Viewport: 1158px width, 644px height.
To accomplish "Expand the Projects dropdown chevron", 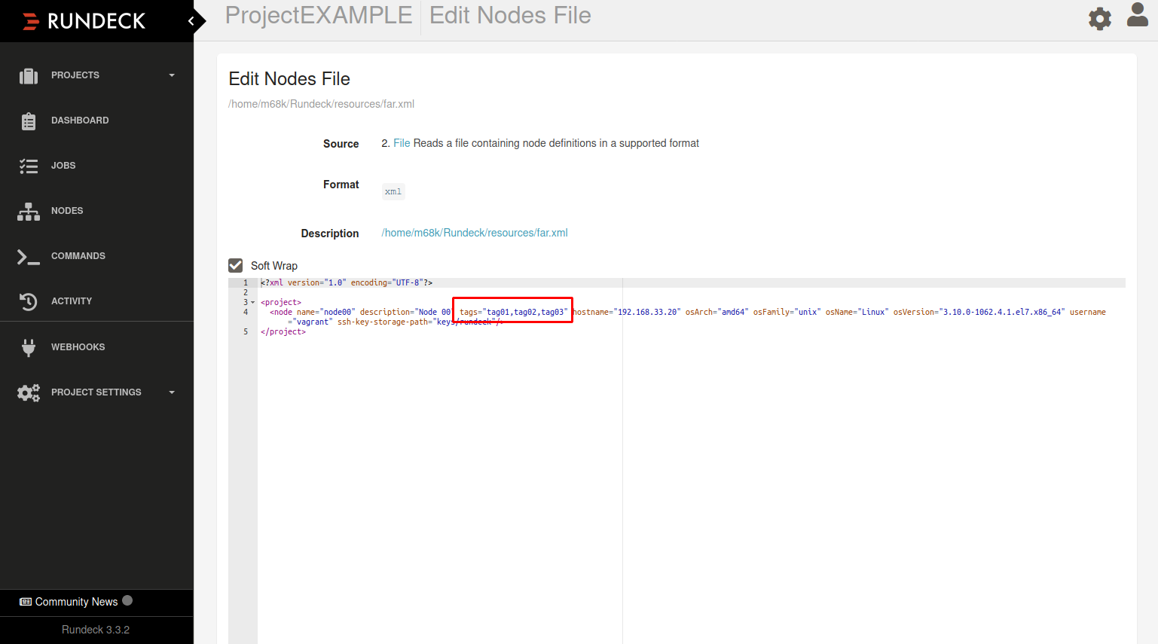I will 171,75.
